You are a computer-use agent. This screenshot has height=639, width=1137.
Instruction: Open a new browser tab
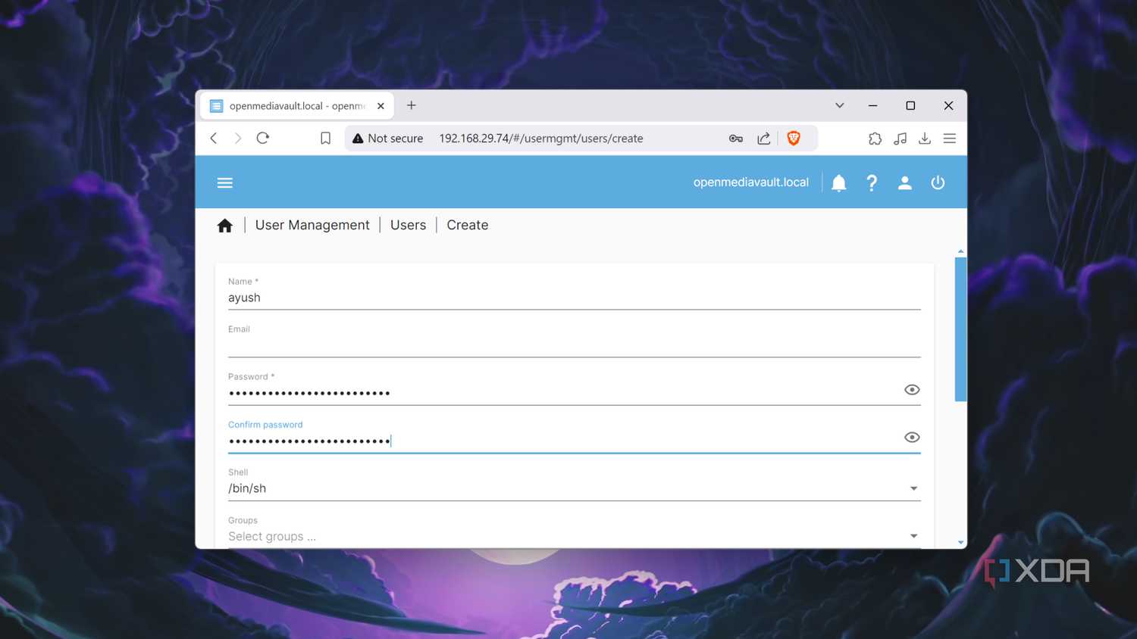coord(411,105)
